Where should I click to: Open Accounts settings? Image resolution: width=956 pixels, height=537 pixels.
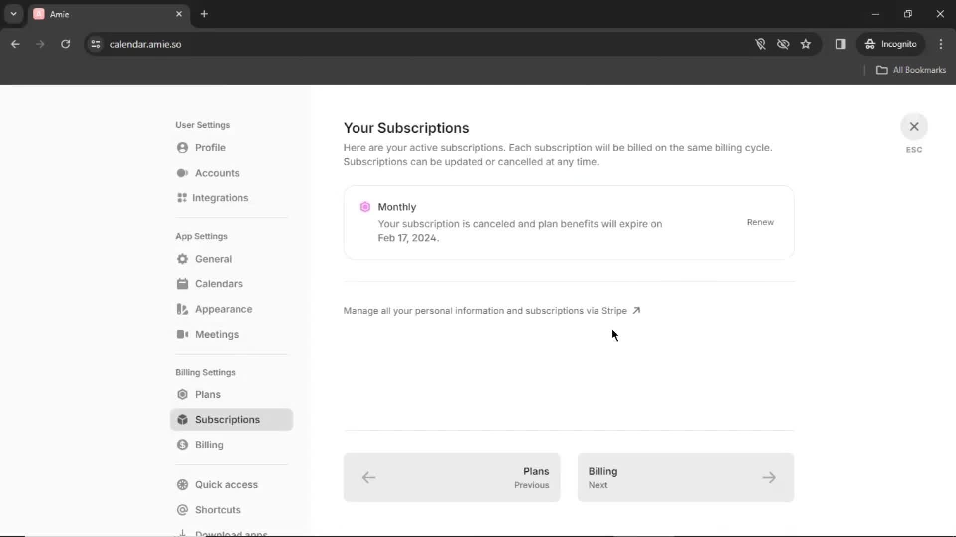click(217, 173)
